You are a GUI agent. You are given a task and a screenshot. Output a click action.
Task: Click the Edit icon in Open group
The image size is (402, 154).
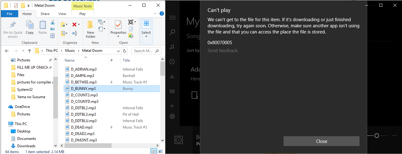(x=131, y=29)
